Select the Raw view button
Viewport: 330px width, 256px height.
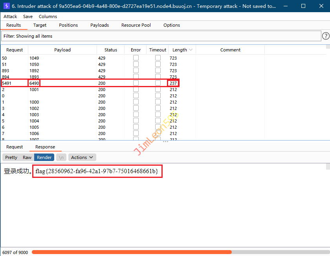point(27,157)
